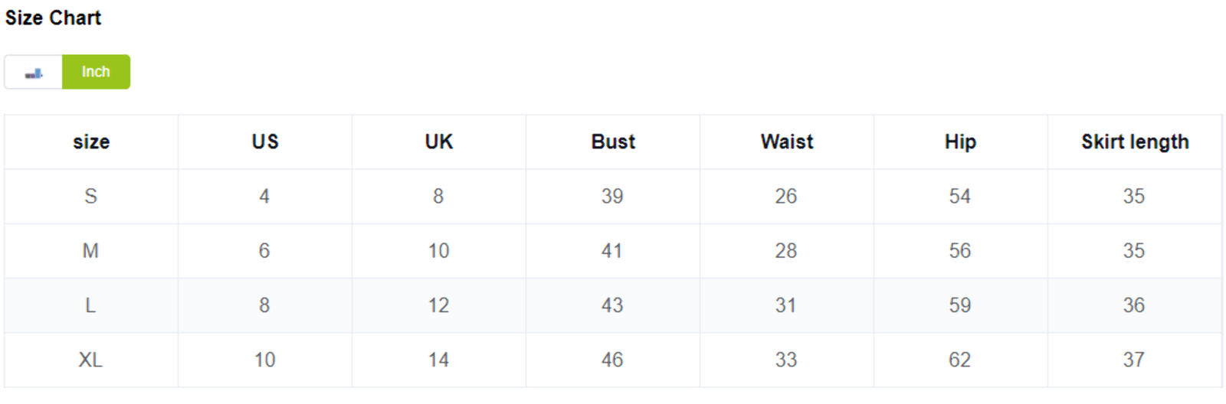Click skirt length value 37
This screenshot has width=1226, height=404.
[x=1134, y=360]
